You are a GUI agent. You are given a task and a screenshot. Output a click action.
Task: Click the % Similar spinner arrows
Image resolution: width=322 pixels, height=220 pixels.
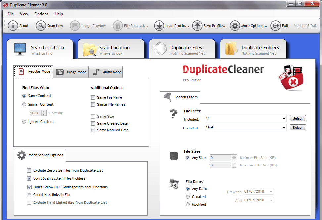point(44,113)
